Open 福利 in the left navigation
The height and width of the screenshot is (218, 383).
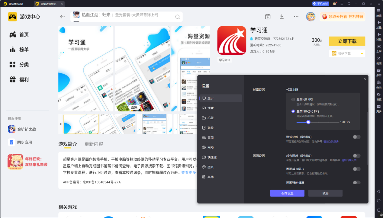(19, 80)
